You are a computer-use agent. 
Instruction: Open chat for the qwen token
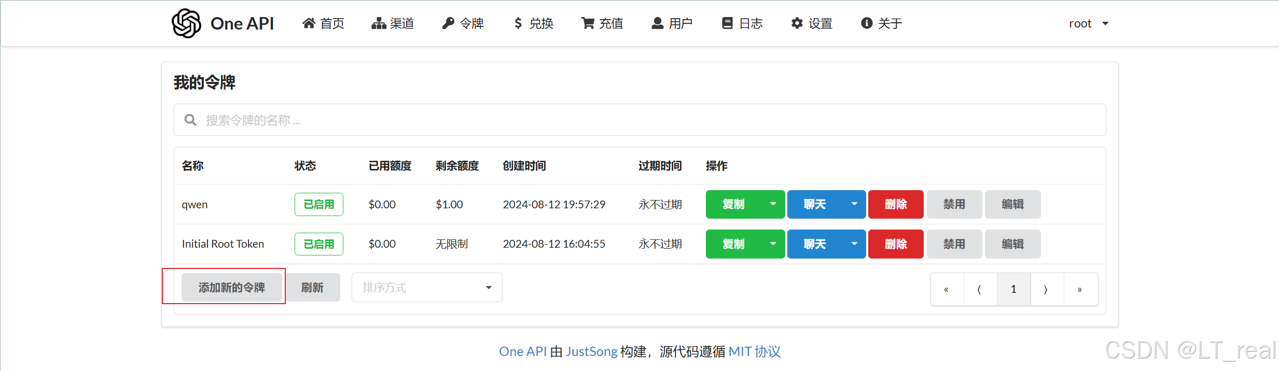click(x=815, y=204)
